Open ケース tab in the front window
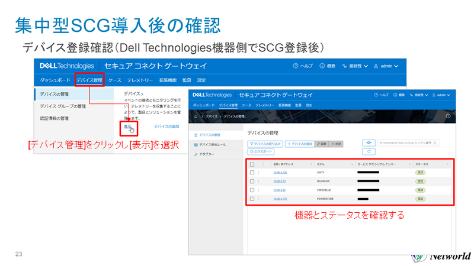The width and height of the screenshot is (474, 266). 246,105
